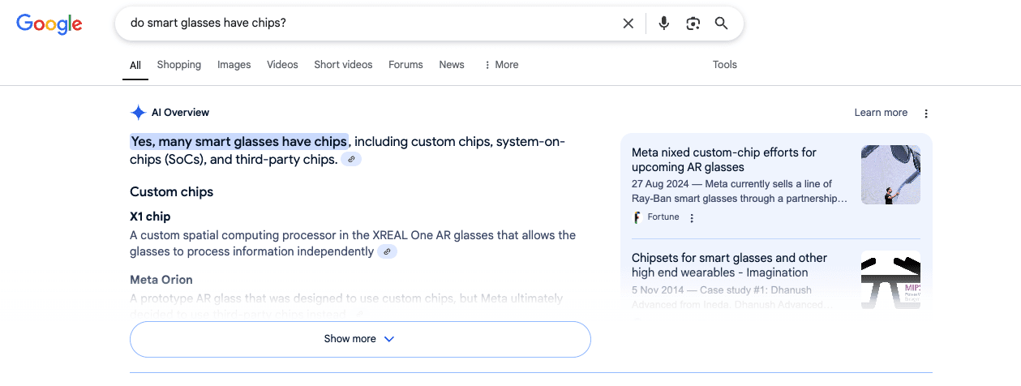Switch to the Images tab
The image size is (1021, 386).
pos(234,65)
